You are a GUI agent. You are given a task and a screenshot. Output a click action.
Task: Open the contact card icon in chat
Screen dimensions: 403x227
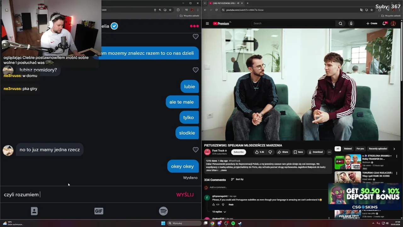click(34, 211)
